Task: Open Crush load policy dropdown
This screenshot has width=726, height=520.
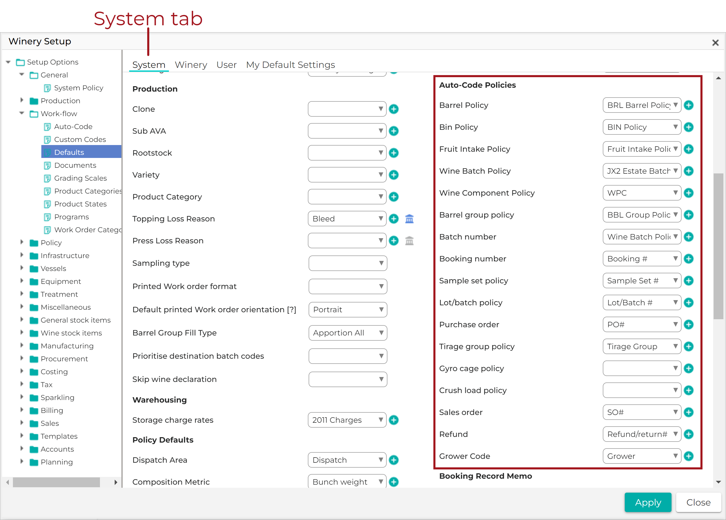Action: (642, 390)
